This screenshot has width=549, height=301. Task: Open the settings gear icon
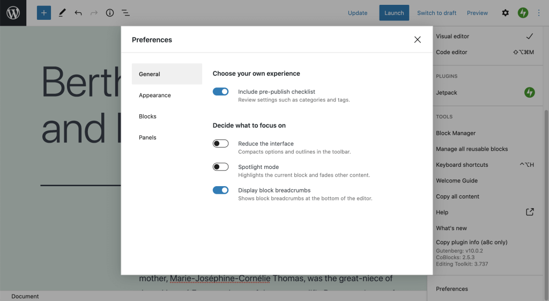(x=505, y=13)
